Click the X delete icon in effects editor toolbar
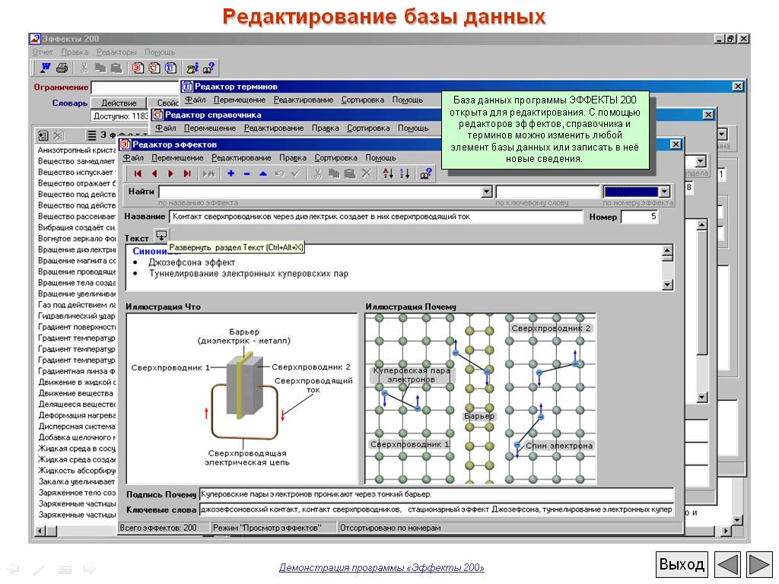 coord(367,174)
